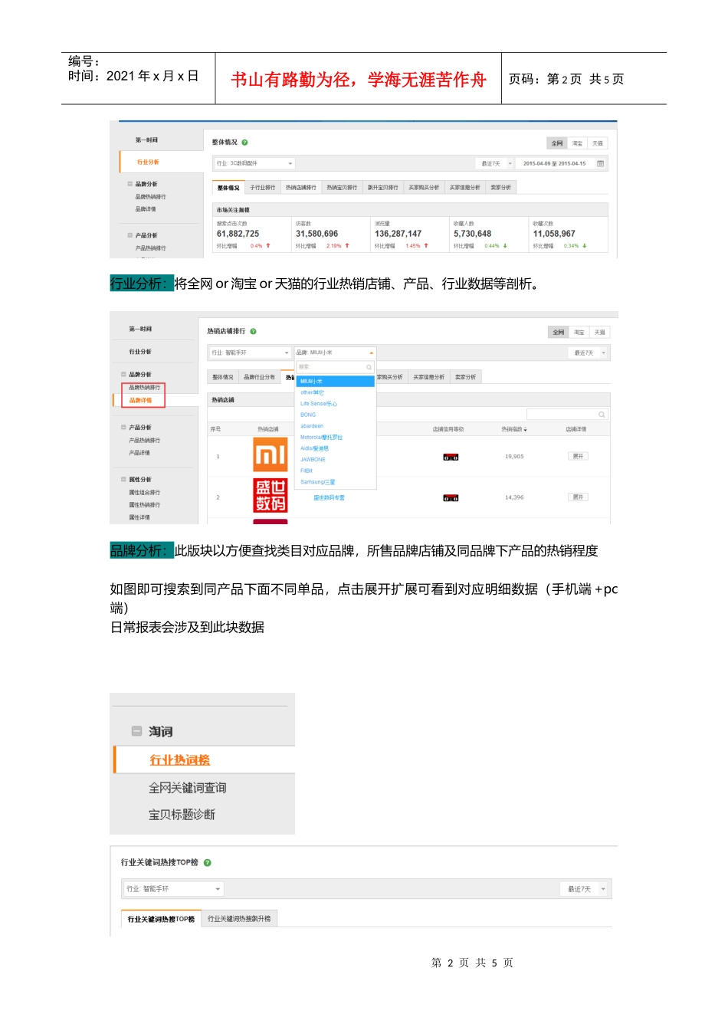Select 淘宝 in the 热销店铺排行 panel
Image resolution: width=728 pixels, height=1030 pixels.
pos(579,333)
